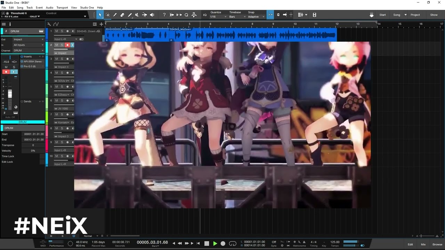The image size is (445, 250).
Task: Toggle the loop button in transport
Action: coord(233,243)
